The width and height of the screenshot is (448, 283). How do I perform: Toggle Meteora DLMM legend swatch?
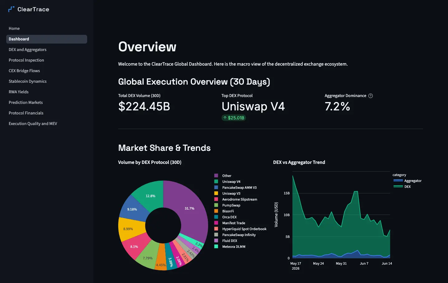click(x=216, y=247)
